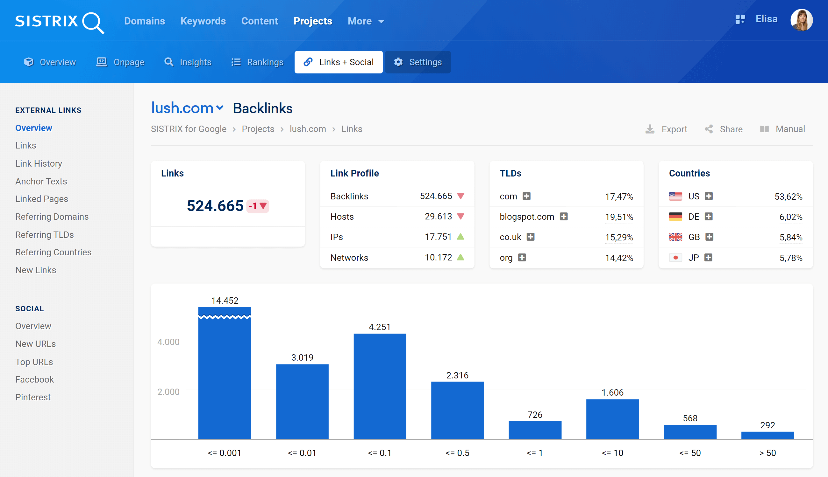
Task: Switch to the Settings tab
Action: 418,62
